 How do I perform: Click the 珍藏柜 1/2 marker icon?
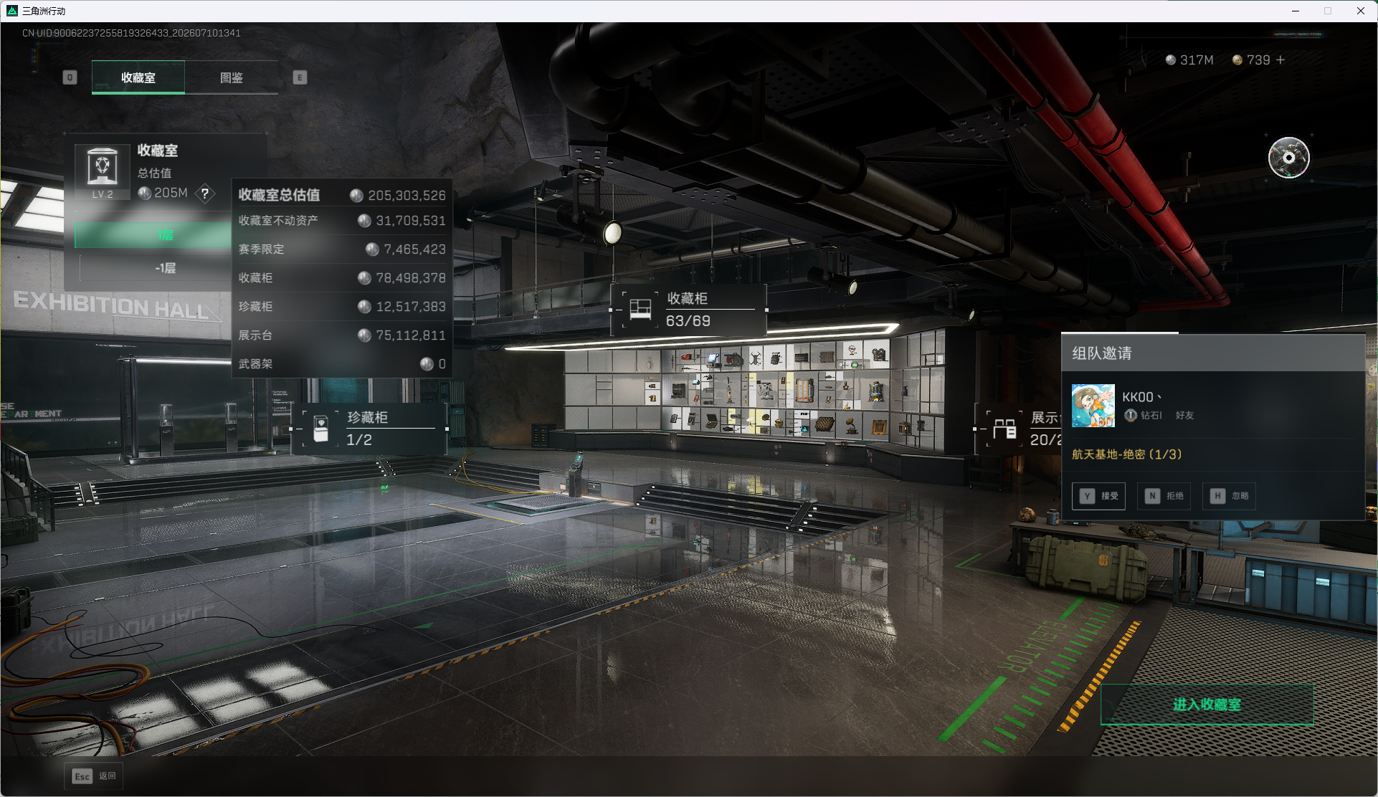(x=320, y=429)
